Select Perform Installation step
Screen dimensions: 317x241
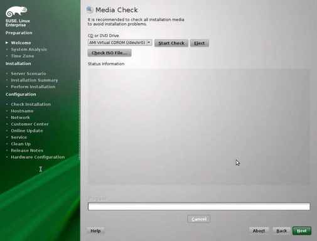coord(33,87)
